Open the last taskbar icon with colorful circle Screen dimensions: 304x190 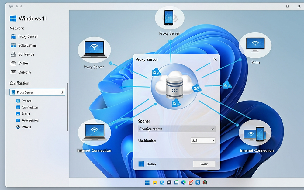205,182
